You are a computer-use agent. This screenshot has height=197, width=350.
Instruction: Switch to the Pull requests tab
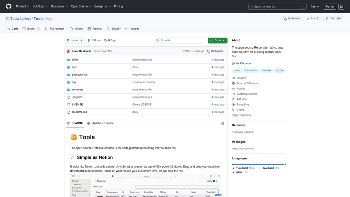point(54,29)
